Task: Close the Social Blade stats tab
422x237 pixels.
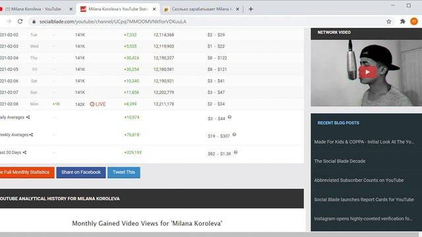Action: pos(154,9)
